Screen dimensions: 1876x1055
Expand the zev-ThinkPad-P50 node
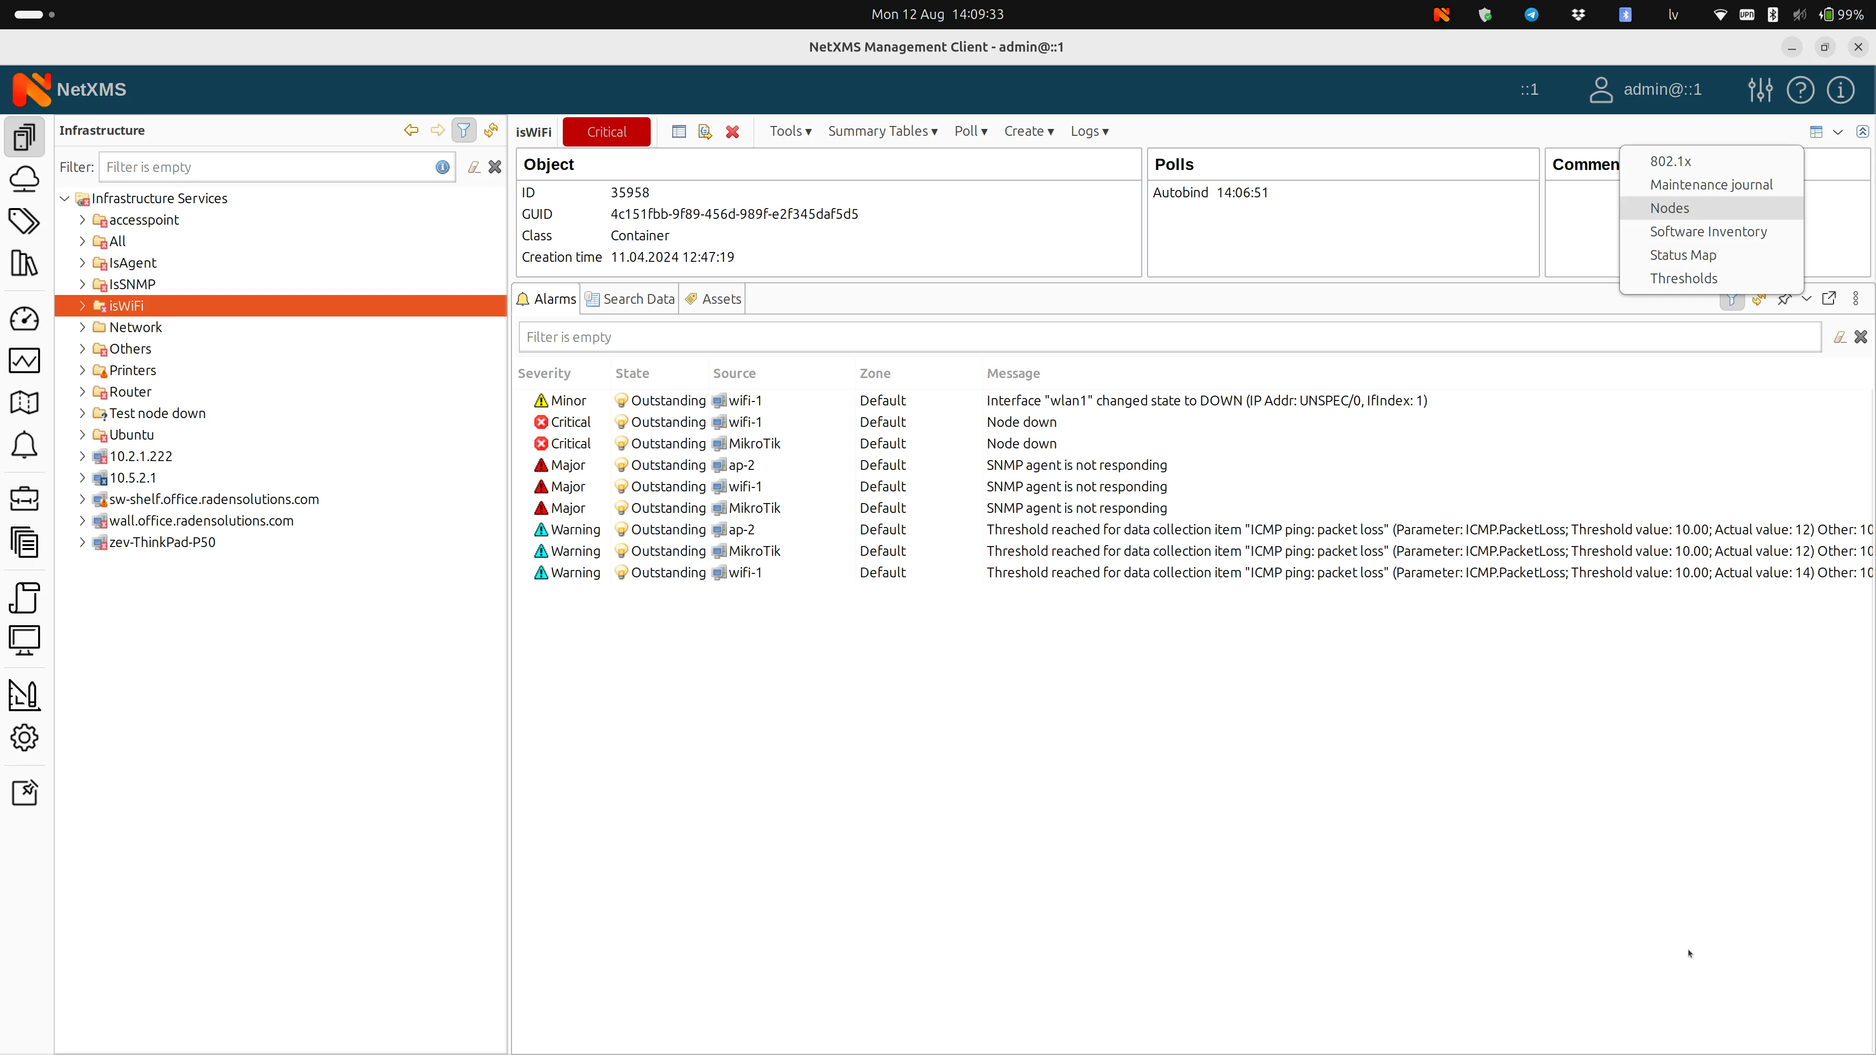82,542
